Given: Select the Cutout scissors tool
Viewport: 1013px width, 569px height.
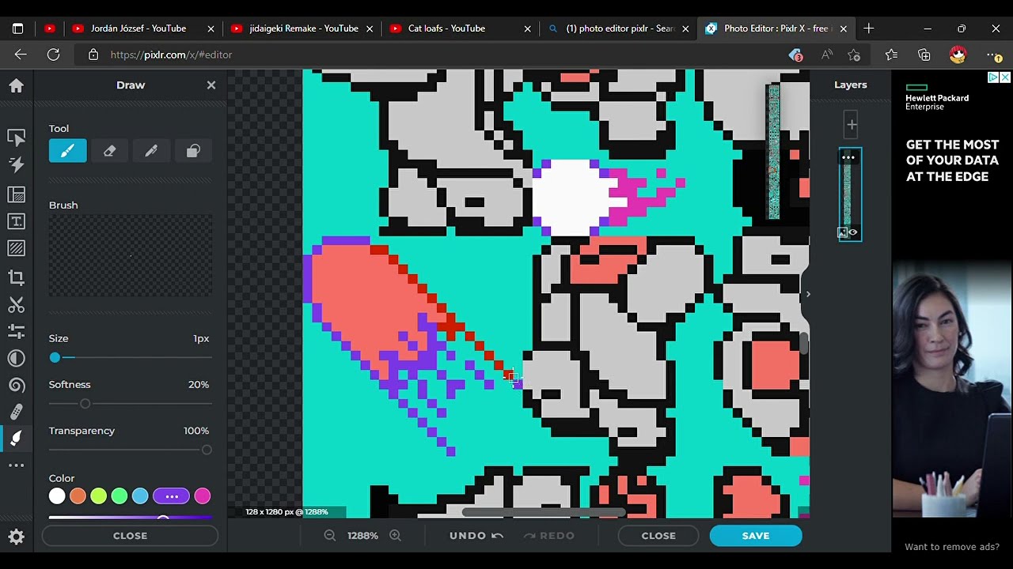Looking at the screenshot, I should pos(16,304).
